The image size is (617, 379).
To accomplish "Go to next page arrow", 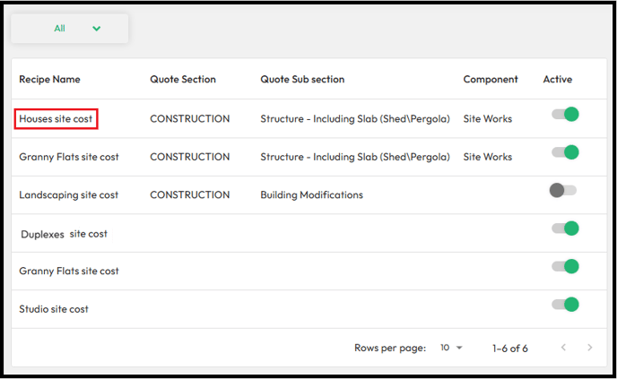I will [x=589, y=348].
